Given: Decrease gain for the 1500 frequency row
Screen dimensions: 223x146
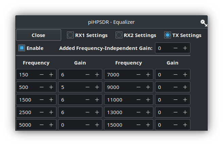Looking at the screenshot, I should [87, 99].
